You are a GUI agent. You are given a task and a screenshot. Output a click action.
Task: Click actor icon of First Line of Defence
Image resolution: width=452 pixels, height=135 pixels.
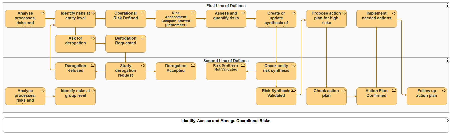[x=447, y=6]
